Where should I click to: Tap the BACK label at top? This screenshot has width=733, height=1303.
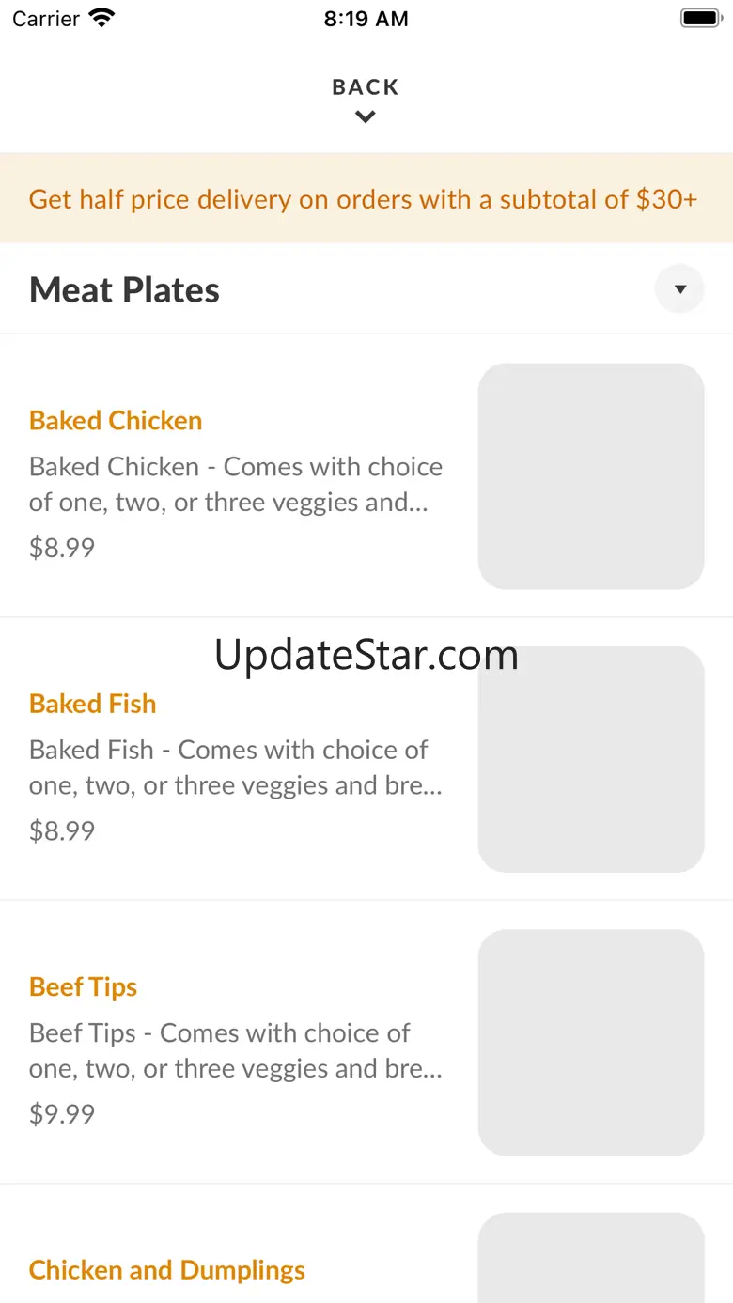pyautogui.click(x=366, y=87)
